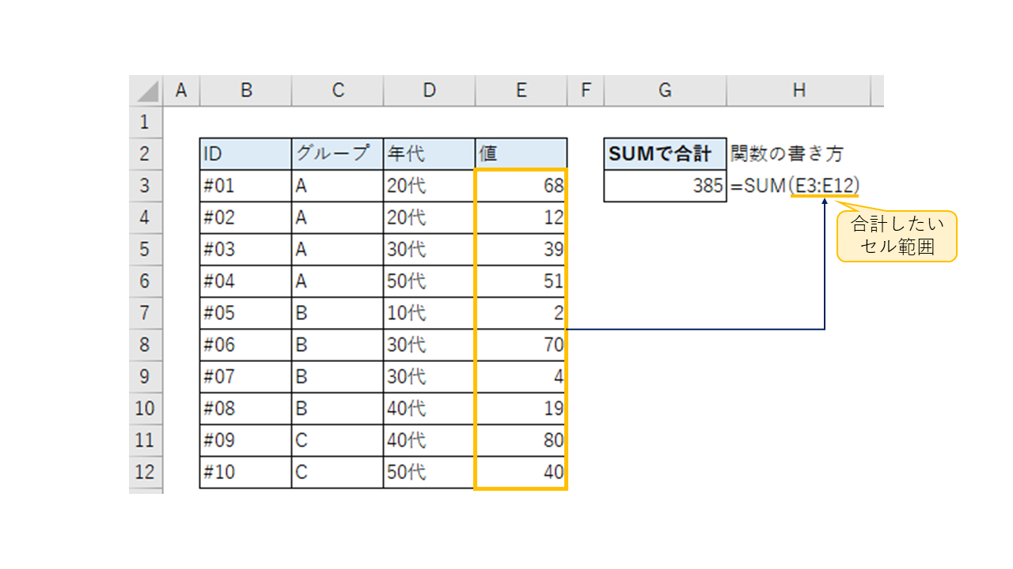1013x569 pixels.
Task: Select cell with ID #04
Action: [246, 281]
